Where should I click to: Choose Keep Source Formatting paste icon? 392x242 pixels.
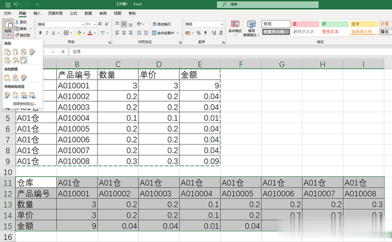(x=32, y=52)
